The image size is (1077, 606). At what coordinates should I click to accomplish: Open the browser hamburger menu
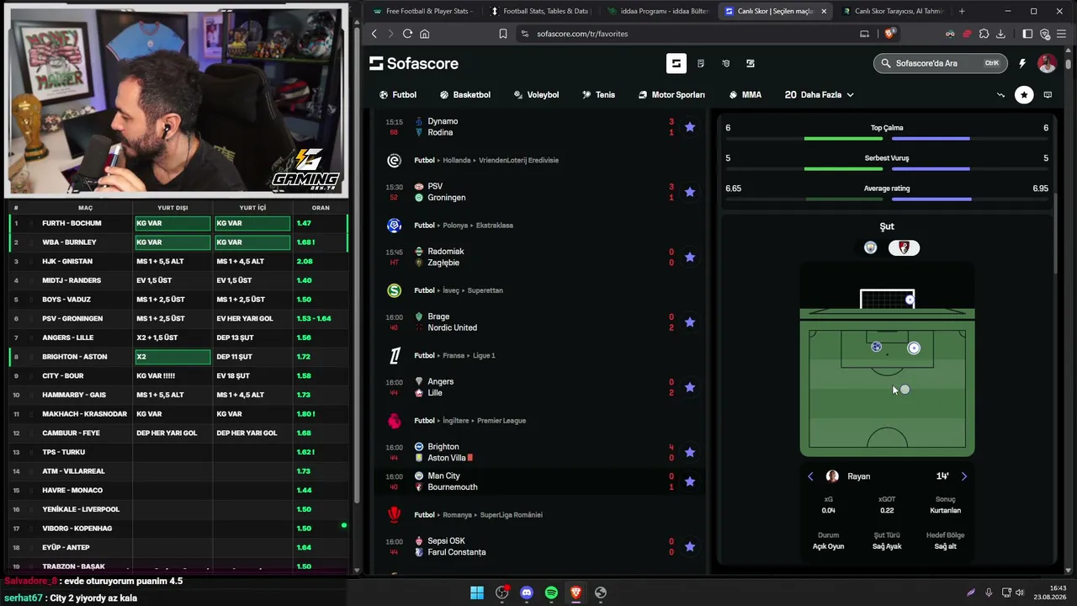pos(1063,34)
